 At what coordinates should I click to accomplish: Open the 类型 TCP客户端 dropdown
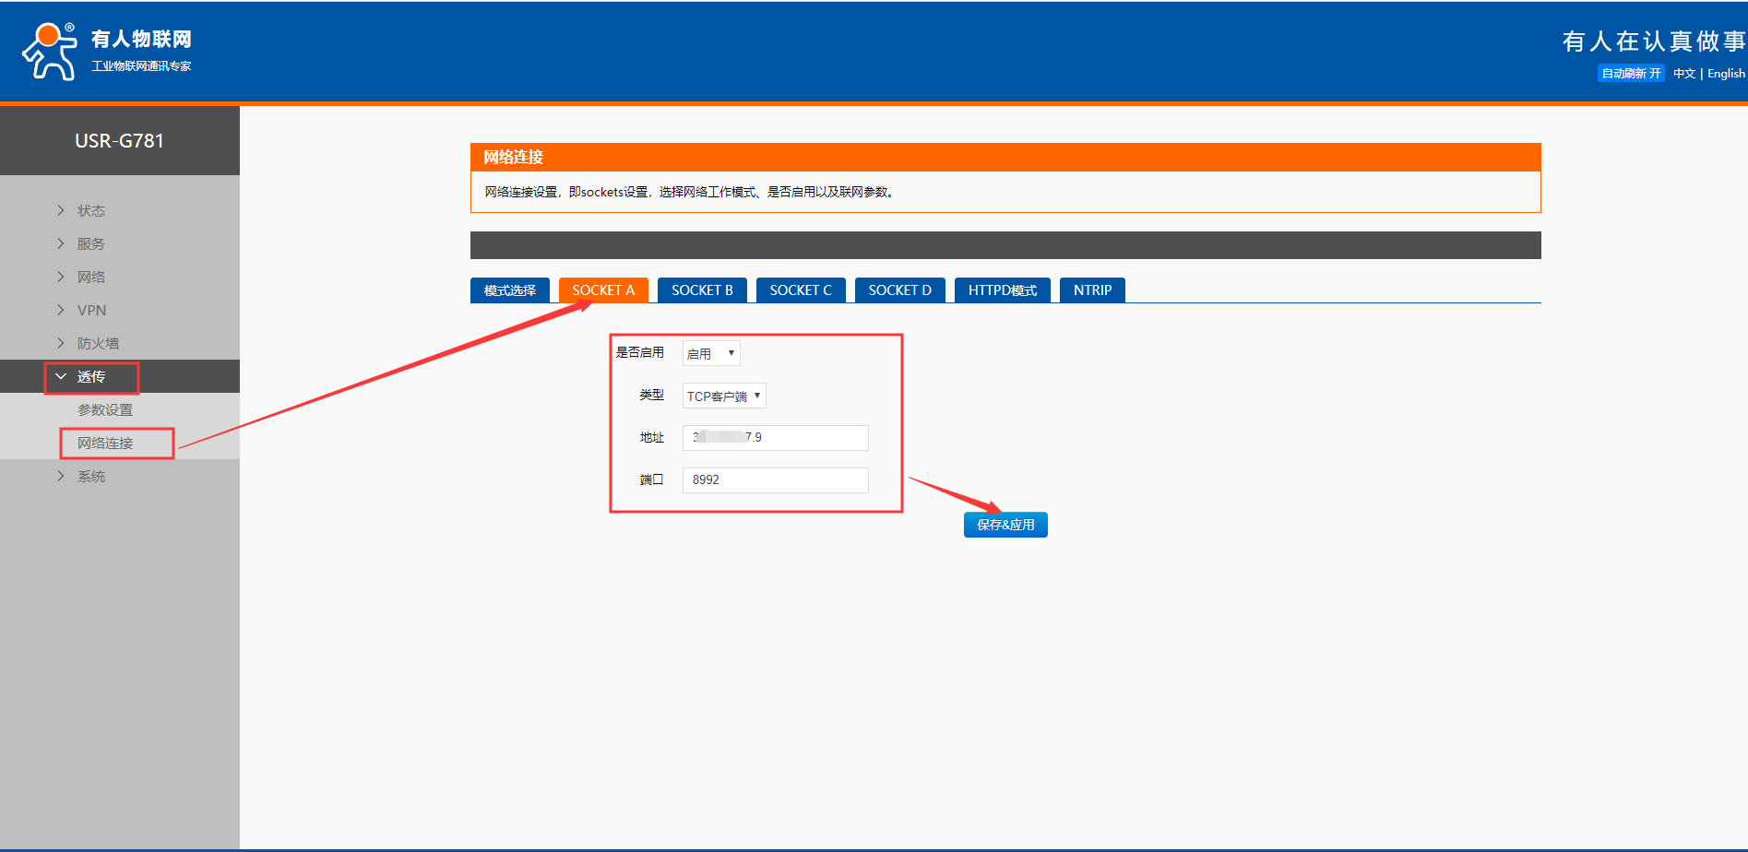pos(723,396)
